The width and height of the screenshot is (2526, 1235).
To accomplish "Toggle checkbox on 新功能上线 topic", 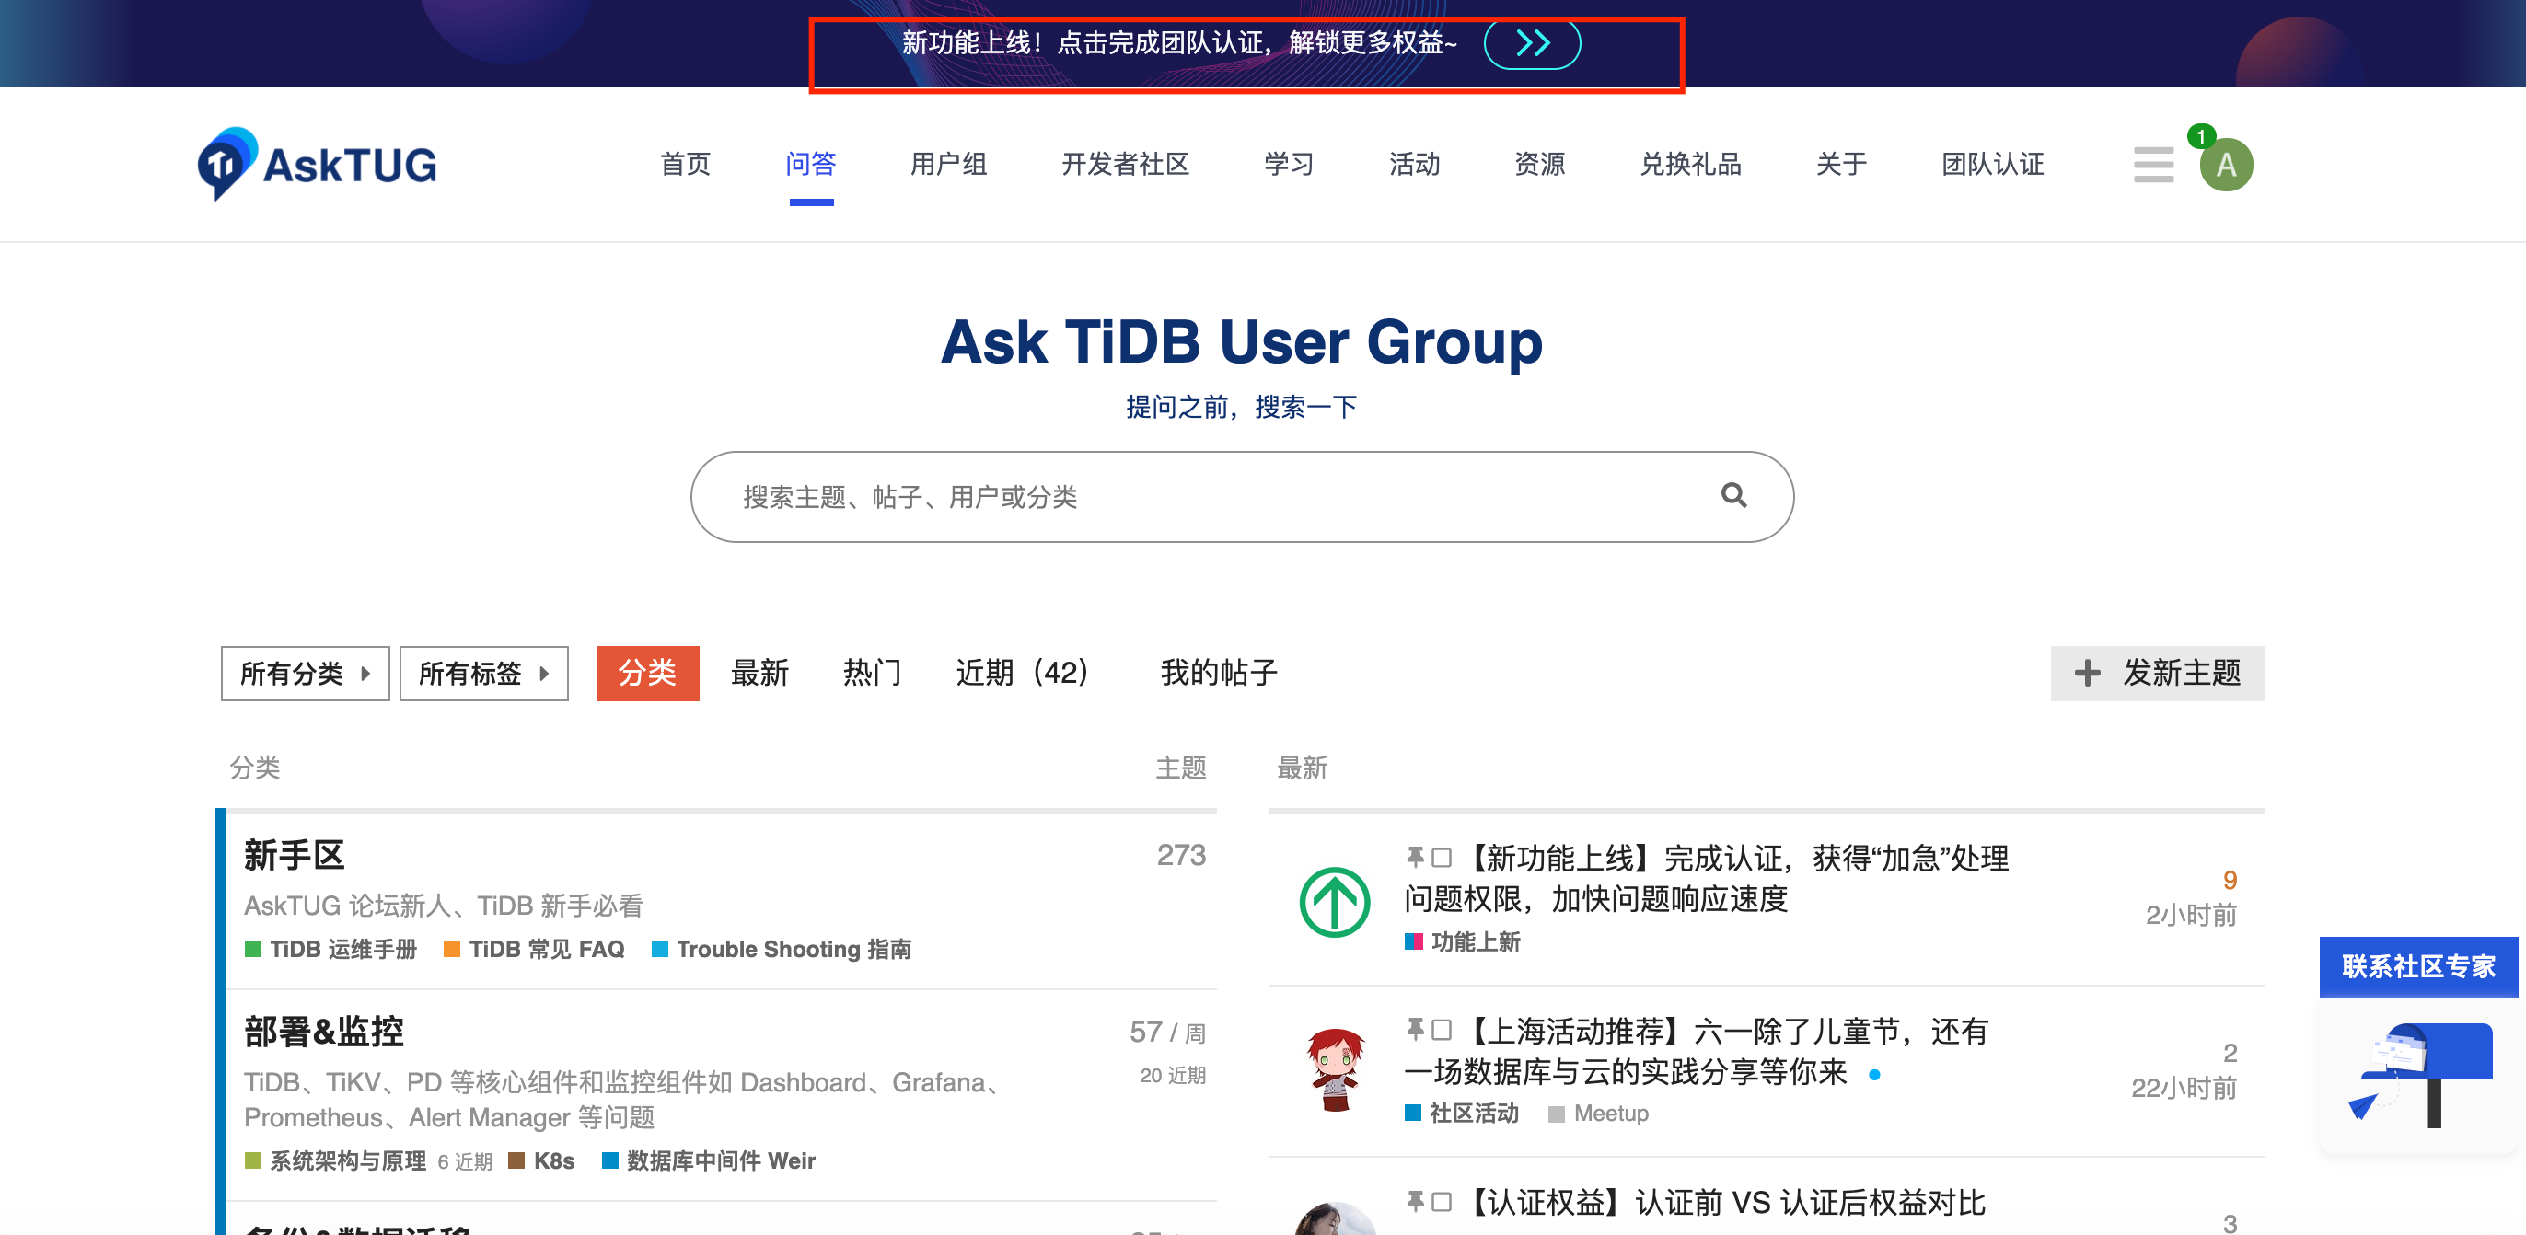I will click(x=1441, y=858).
